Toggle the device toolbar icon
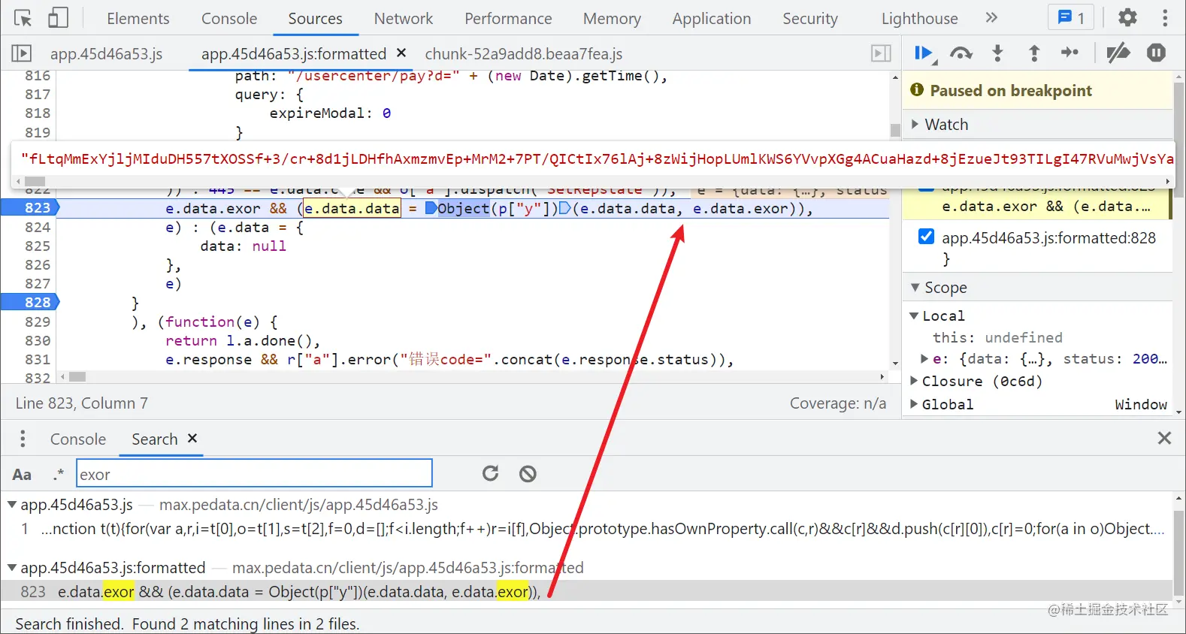1186x634 pixels. pyautogui.click(x=58, y=18)
